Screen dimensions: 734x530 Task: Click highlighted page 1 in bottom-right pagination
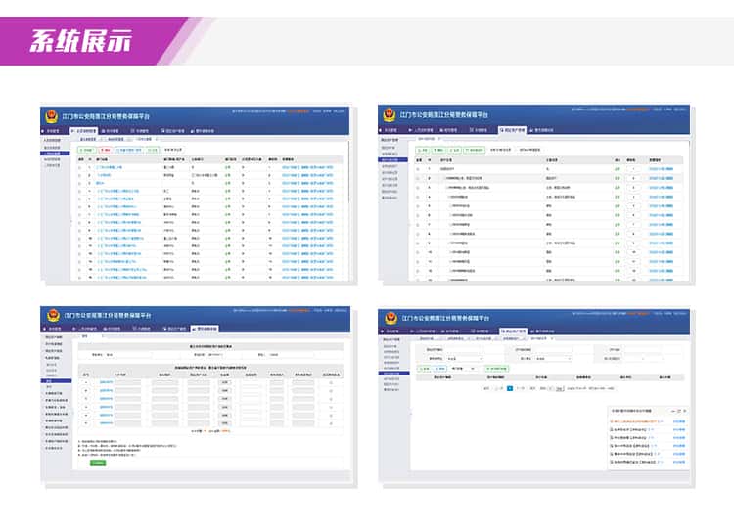(509, 387)
